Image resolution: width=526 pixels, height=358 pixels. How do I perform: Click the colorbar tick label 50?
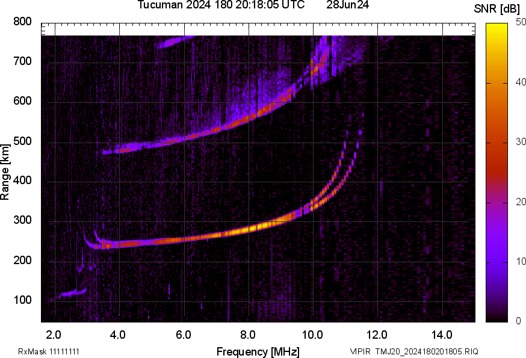pyautogui.click(x=521, y=22)
